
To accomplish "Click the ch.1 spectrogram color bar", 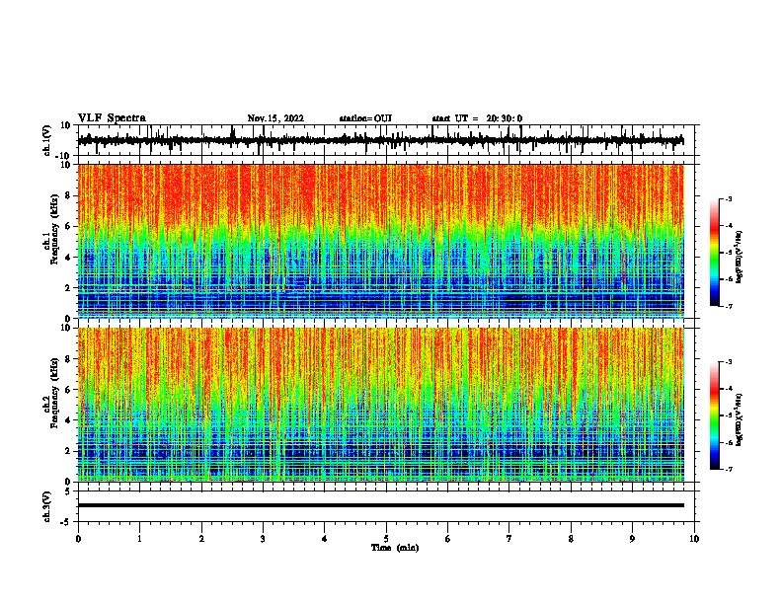I will pos(714,253).
